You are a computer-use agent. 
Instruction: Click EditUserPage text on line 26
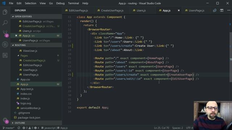click(x=182, y=79)
